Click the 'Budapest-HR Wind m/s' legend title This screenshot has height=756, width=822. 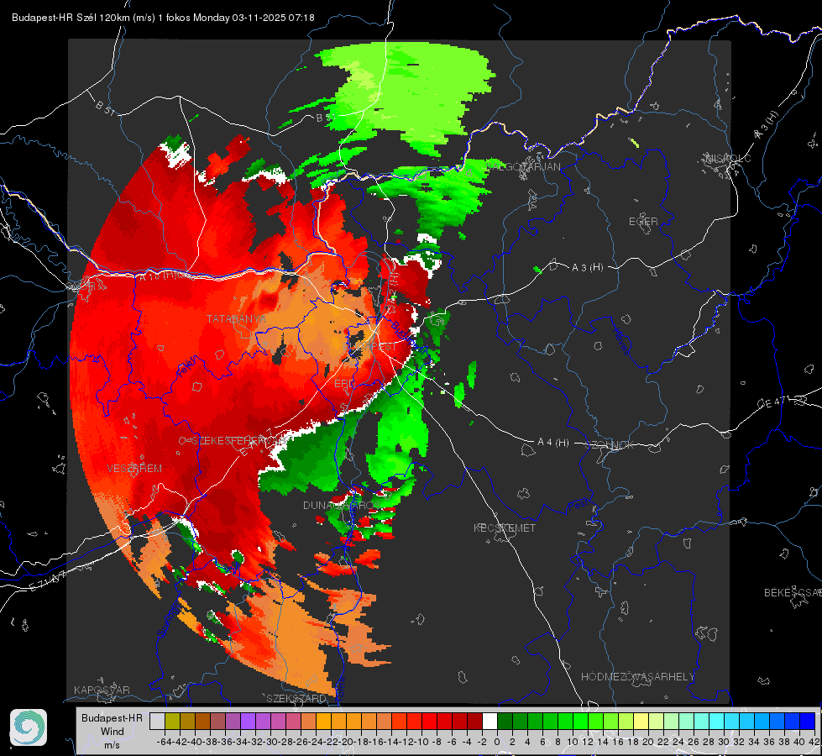pyautogui.click(x=113, y=731)
